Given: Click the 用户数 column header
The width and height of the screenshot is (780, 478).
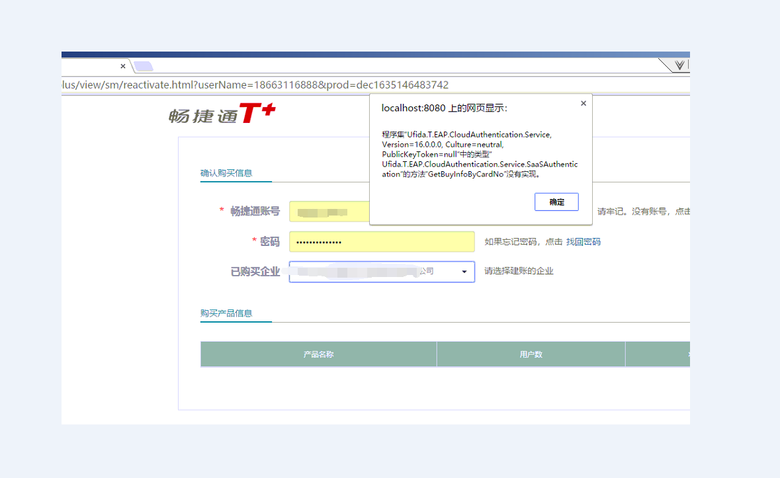Looking at the screenshot, I should [531, 354].
